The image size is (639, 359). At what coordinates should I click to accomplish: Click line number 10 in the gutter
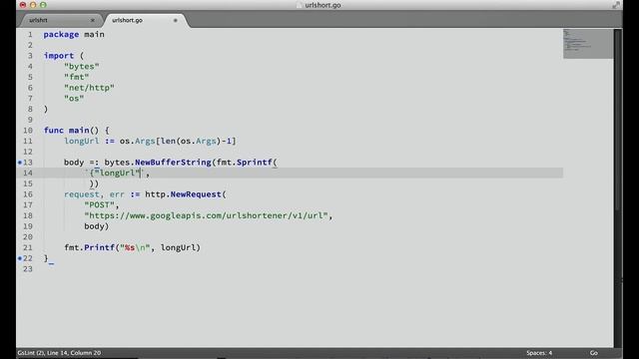28,131
